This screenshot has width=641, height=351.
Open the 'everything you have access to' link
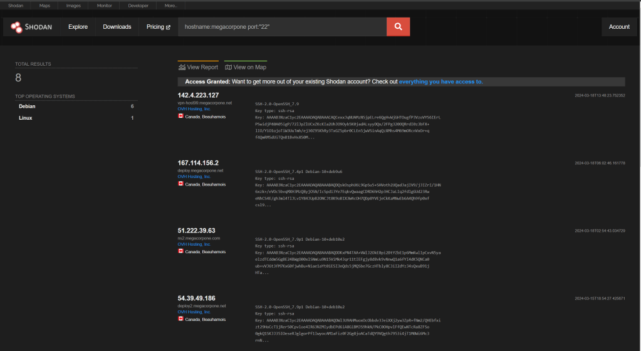(440, 81)
